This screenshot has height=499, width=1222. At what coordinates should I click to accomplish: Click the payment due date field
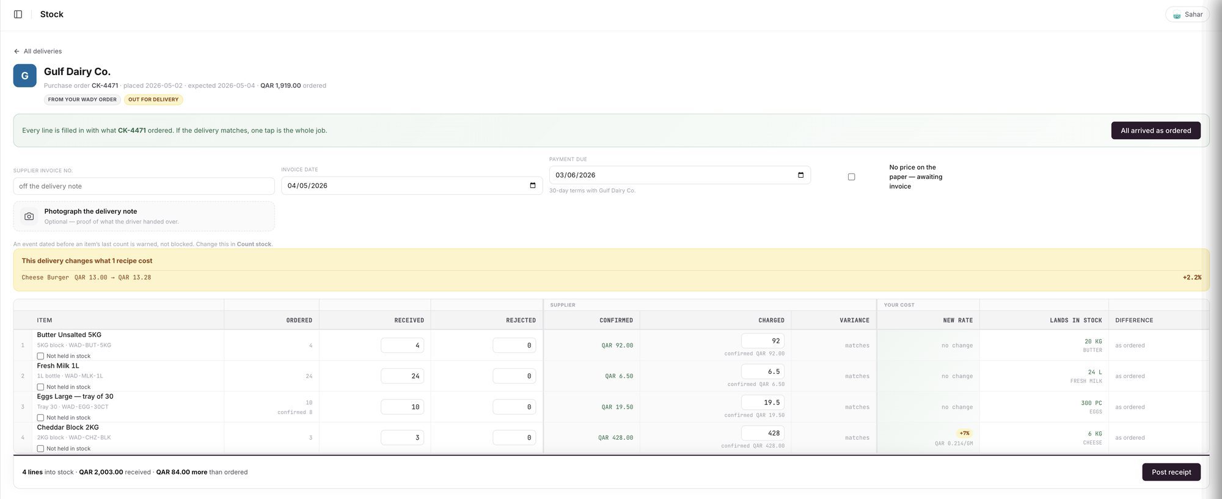[680, 175]
